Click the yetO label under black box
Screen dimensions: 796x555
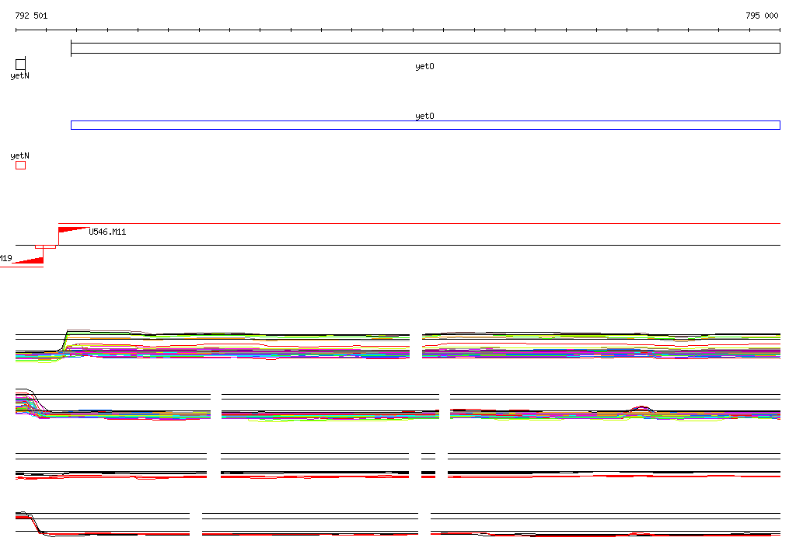(424, 67)
